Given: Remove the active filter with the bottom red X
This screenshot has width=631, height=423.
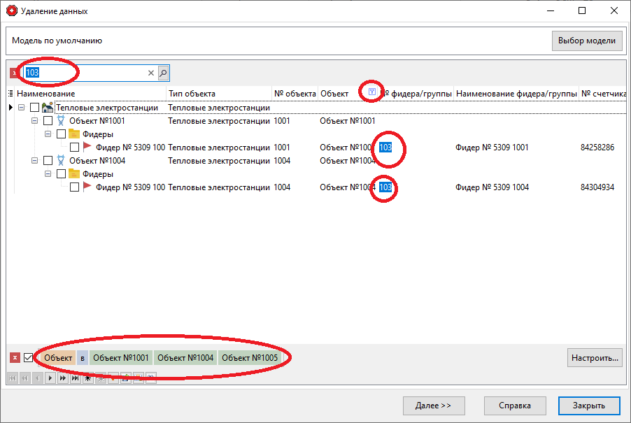Looking at the screenshot, I should (15, 357).
